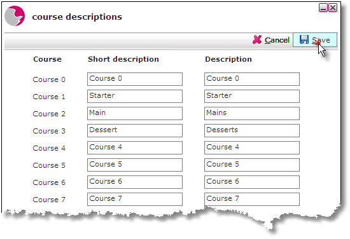Click the 'Course' column header
Screen dimensions: 350x239
click(x=47, y=59)
